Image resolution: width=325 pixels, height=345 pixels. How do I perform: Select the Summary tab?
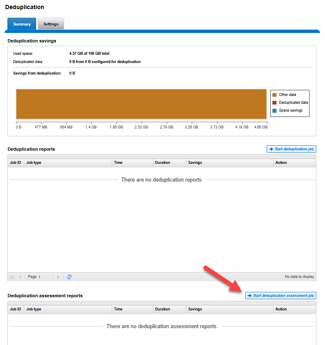22,24
